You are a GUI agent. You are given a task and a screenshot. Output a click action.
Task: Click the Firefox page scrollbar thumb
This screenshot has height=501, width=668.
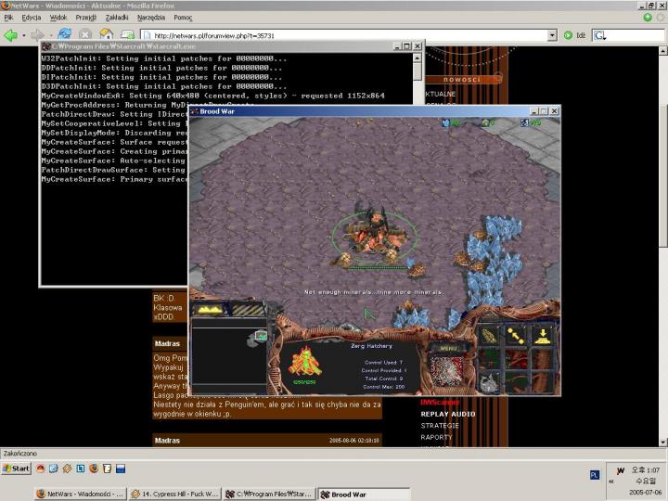pyautogui.click(x=663, y=174)
